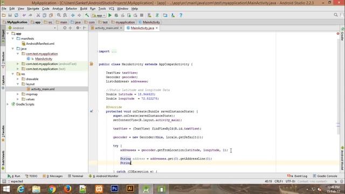Image resolution: width=345 pixels, height=194 pixels.
Task: Click the Open file toolbar icon
Action: pos(4,15)
